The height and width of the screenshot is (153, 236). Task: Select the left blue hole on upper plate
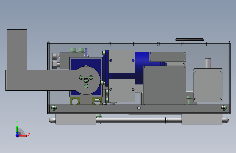click(x=111, y=60)
